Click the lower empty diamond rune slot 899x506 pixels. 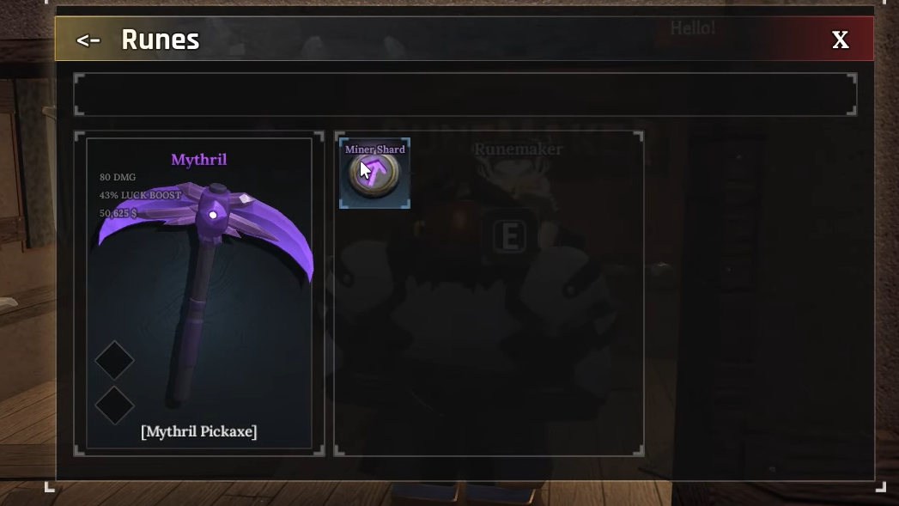coord(115,405)
